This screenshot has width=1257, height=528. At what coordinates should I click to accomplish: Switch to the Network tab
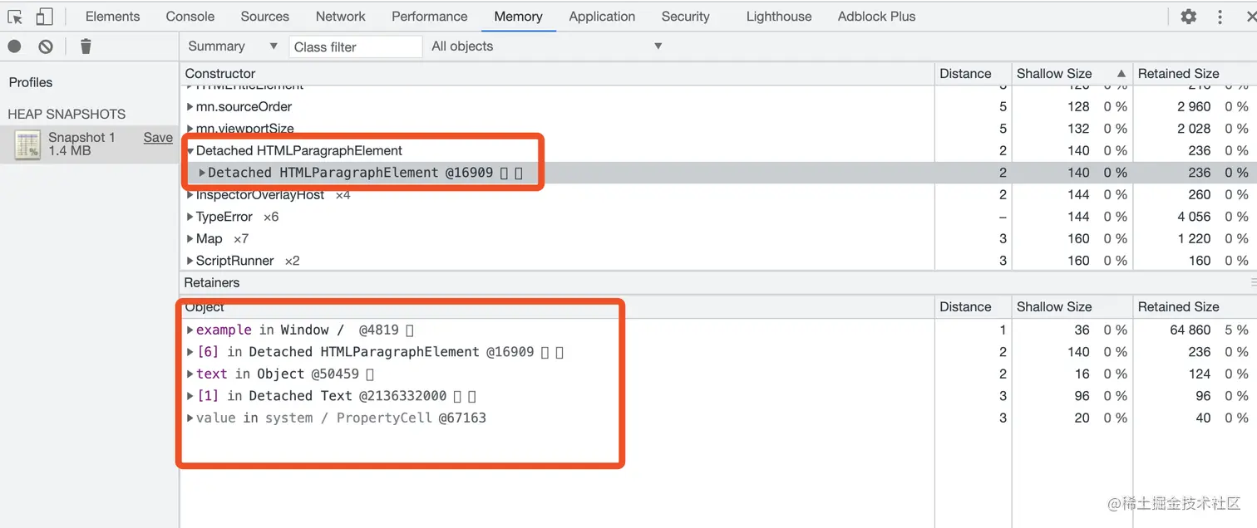coord(340,17)
